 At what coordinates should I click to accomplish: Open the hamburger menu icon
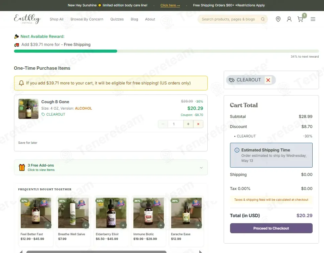click(313, 19)
